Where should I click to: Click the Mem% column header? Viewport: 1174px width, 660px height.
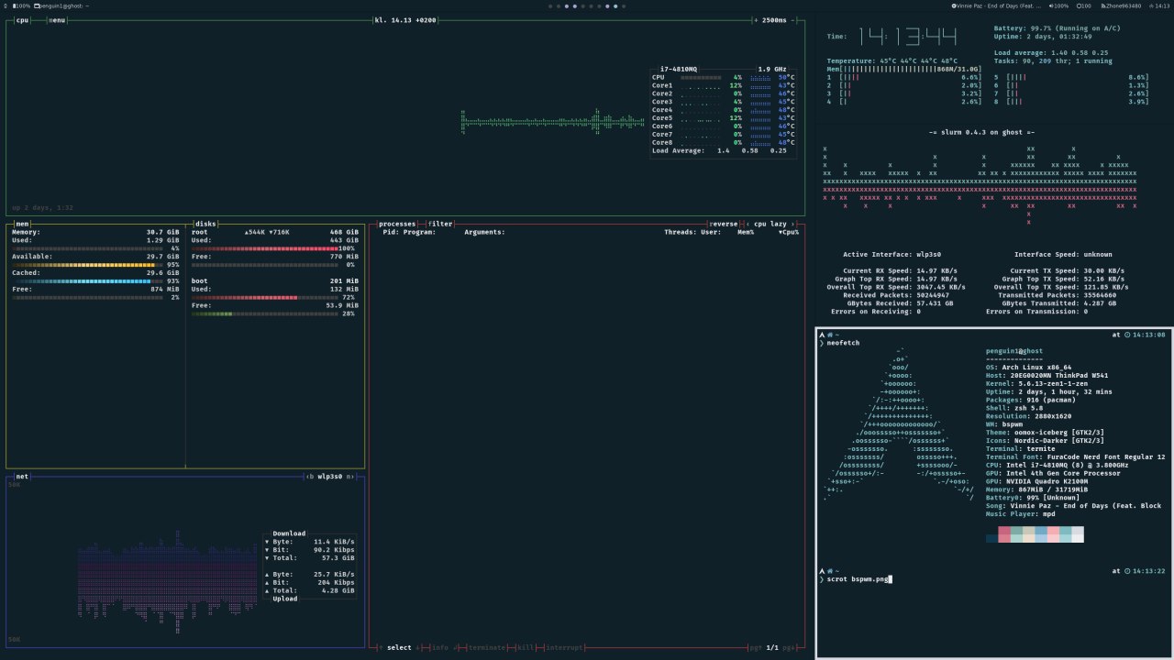[746, 233]
